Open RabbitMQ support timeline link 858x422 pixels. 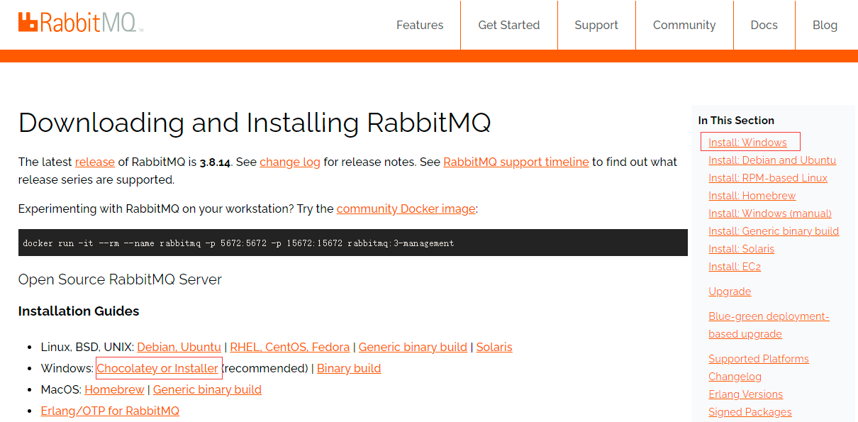click(x=516, y=162)
